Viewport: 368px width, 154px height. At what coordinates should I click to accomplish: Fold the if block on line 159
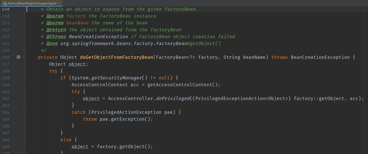25,78
